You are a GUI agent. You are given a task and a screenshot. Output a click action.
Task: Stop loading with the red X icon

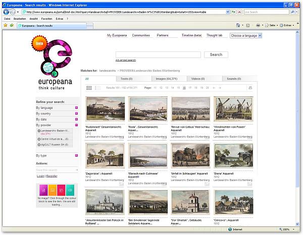pyautogui.click(x=239, y=12)
